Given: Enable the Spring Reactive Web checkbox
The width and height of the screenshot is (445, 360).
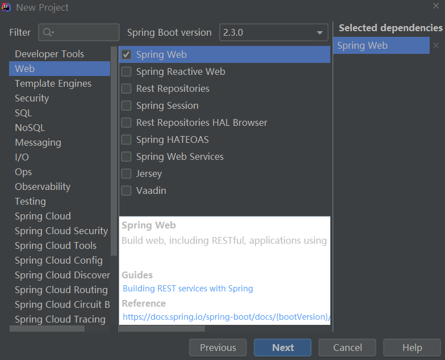Looking at the screenshot, I should 127,72.
